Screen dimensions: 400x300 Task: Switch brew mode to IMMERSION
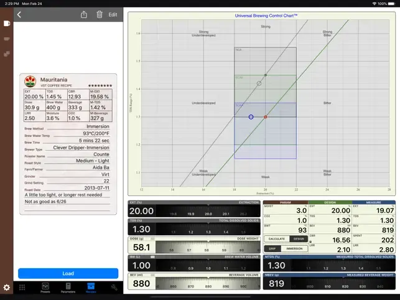coord(294,248)
